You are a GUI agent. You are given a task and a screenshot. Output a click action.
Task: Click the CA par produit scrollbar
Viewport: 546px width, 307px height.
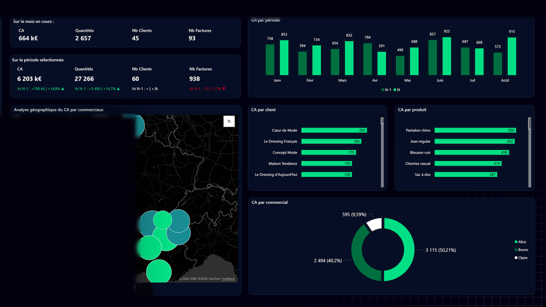tap(530, 152)
